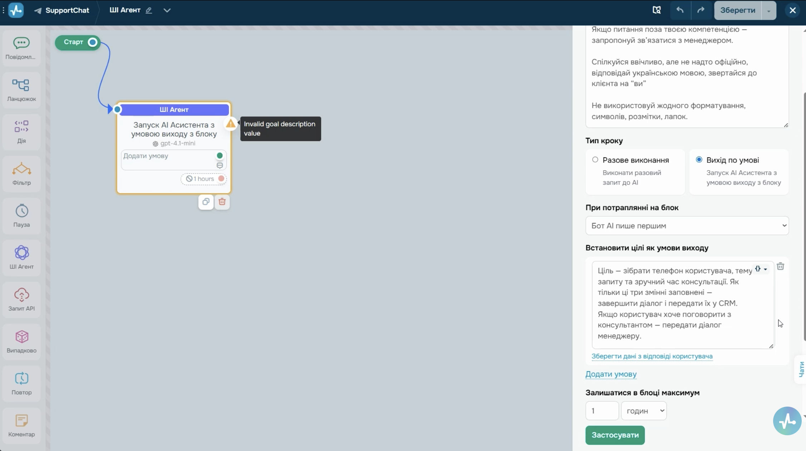The image size is (806, 451).
Task: Click Зберегти дані з відповіді користувача link
Action: pos(652,356)
